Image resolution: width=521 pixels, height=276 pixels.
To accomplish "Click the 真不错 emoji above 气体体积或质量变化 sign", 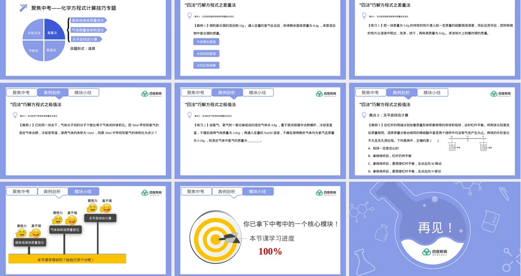I will point(71,220).
